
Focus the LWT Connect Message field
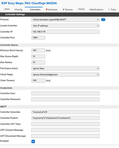click(65, 130)
